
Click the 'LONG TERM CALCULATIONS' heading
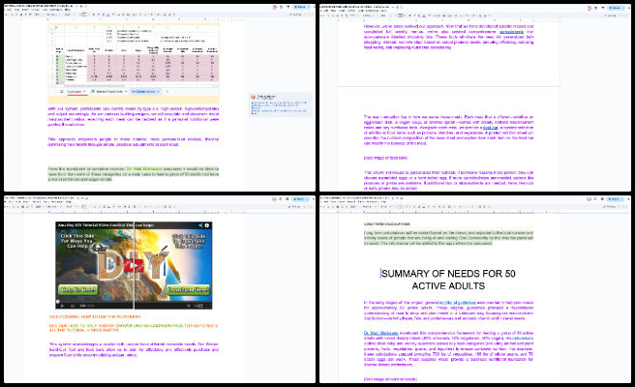[x=387, y=223]
